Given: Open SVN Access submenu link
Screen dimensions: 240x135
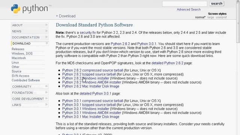Looking at the screenshot, I should point(20,76).
